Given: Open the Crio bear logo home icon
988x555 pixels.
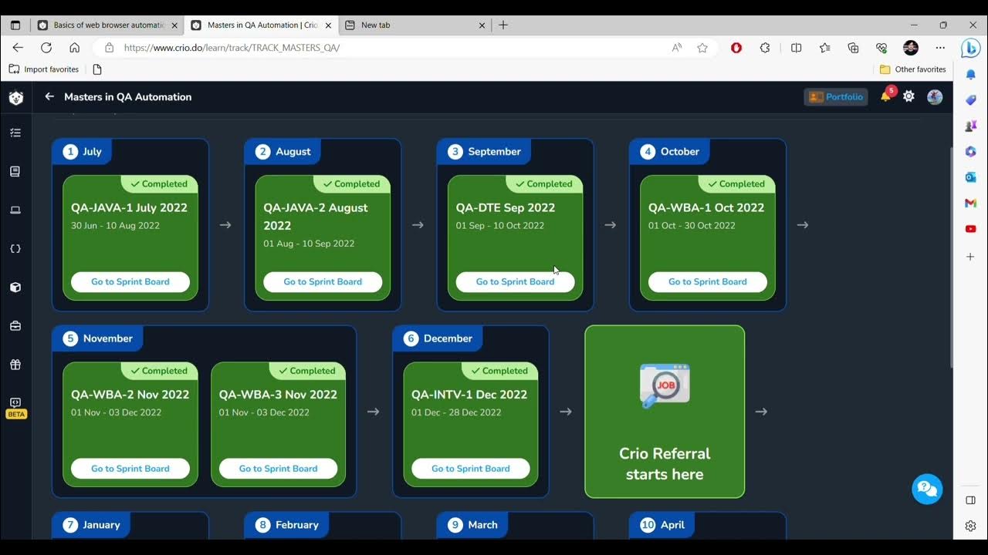Looking at the screenshot, I should click(15, 98).
